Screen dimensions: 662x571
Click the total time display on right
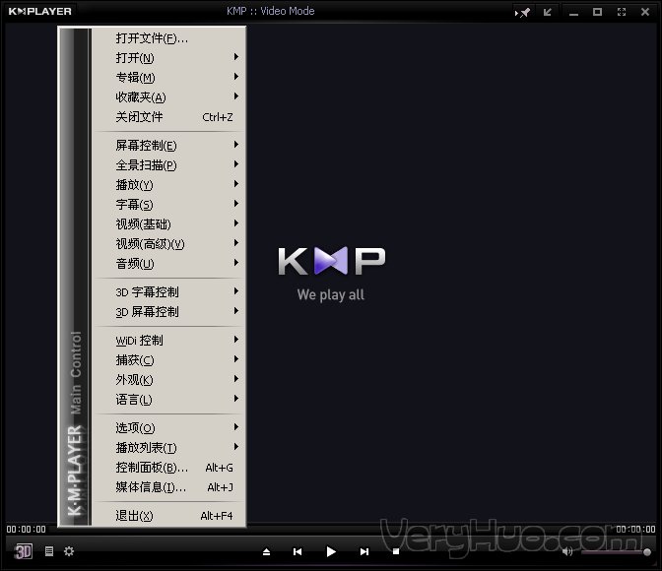pyautogui.click(x=635, y=530)
